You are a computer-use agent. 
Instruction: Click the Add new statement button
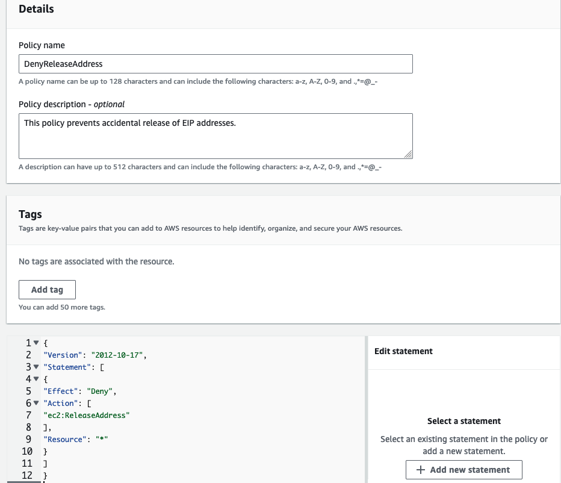(x=463, y=469)
